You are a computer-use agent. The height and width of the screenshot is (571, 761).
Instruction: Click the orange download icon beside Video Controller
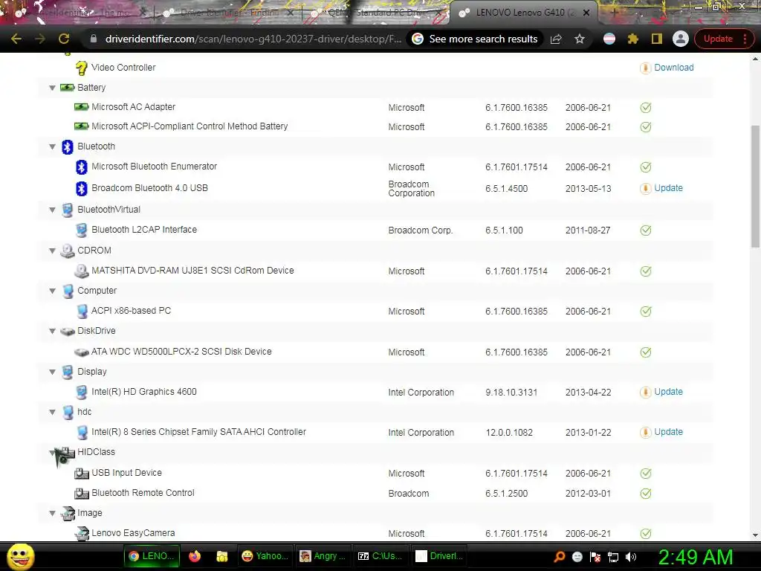pos(645,68)
